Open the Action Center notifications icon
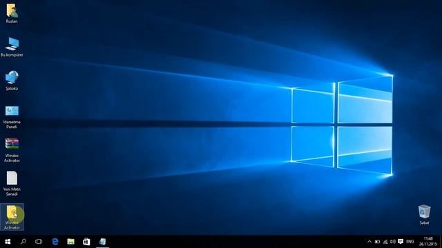Image resolution: width=442 pixels, height=248 pixels. [x=401, y=242]
